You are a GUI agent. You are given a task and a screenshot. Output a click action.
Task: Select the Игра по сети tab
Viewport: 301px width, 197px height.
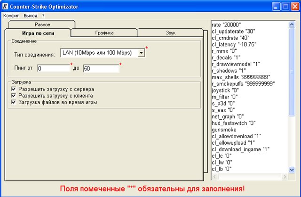[38, 33]
